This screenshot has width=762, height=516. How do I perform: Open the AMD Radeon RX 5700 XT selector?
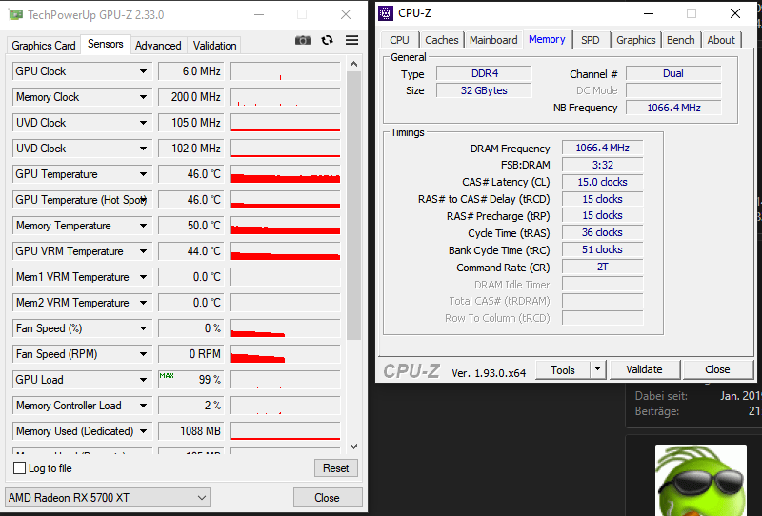pos(108,498)
